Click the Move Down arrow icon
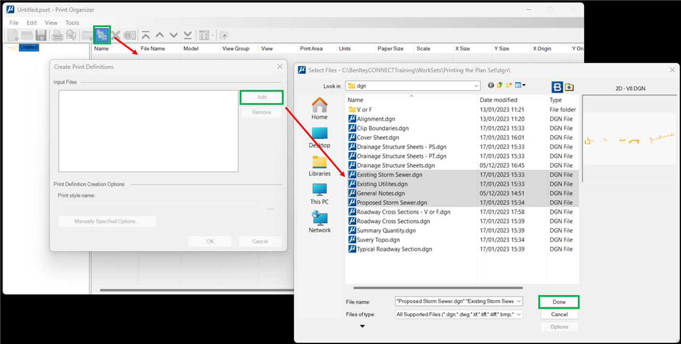 point(173,36)
